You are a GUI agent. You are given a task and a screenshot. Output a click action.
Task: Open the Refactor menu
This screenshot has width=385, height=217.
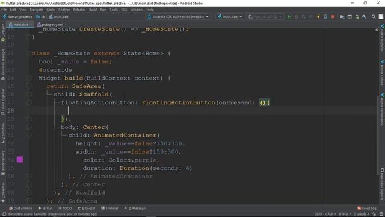pyautogui.click(x=79, y=10)
